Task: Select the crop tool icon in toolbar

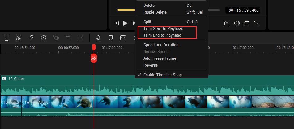Action: tap(68, 38)
